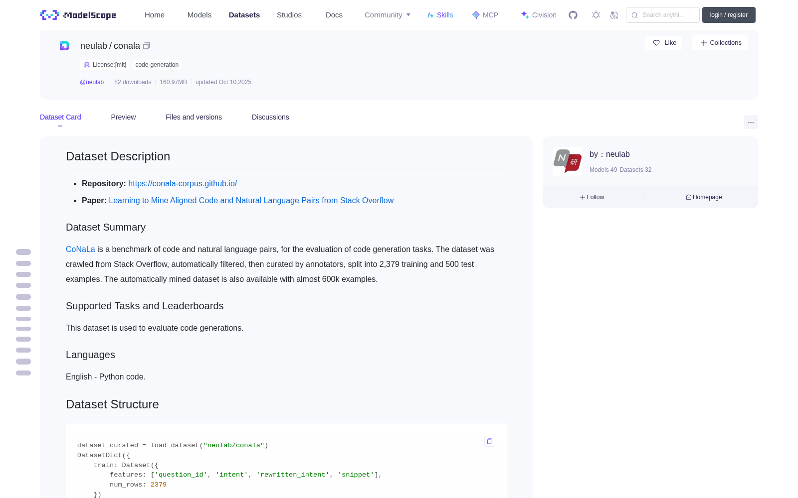Image resolution: width=798 pixels, height=498 pixels.
Task: Open the Learning to Mine paper link
Action: tap(251, 200)
